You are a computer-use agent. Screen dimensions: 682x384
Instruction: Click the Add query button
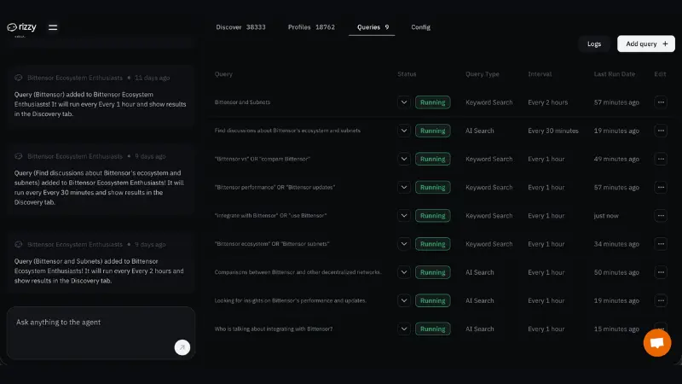click(646, 44)
